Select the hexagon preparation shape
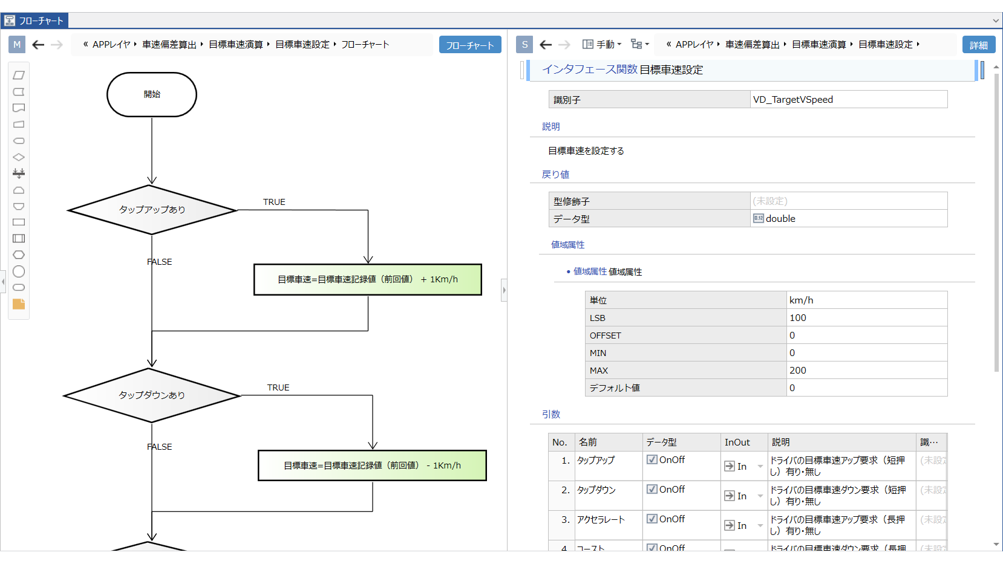The image size is (1003, 564). [19, 255]
